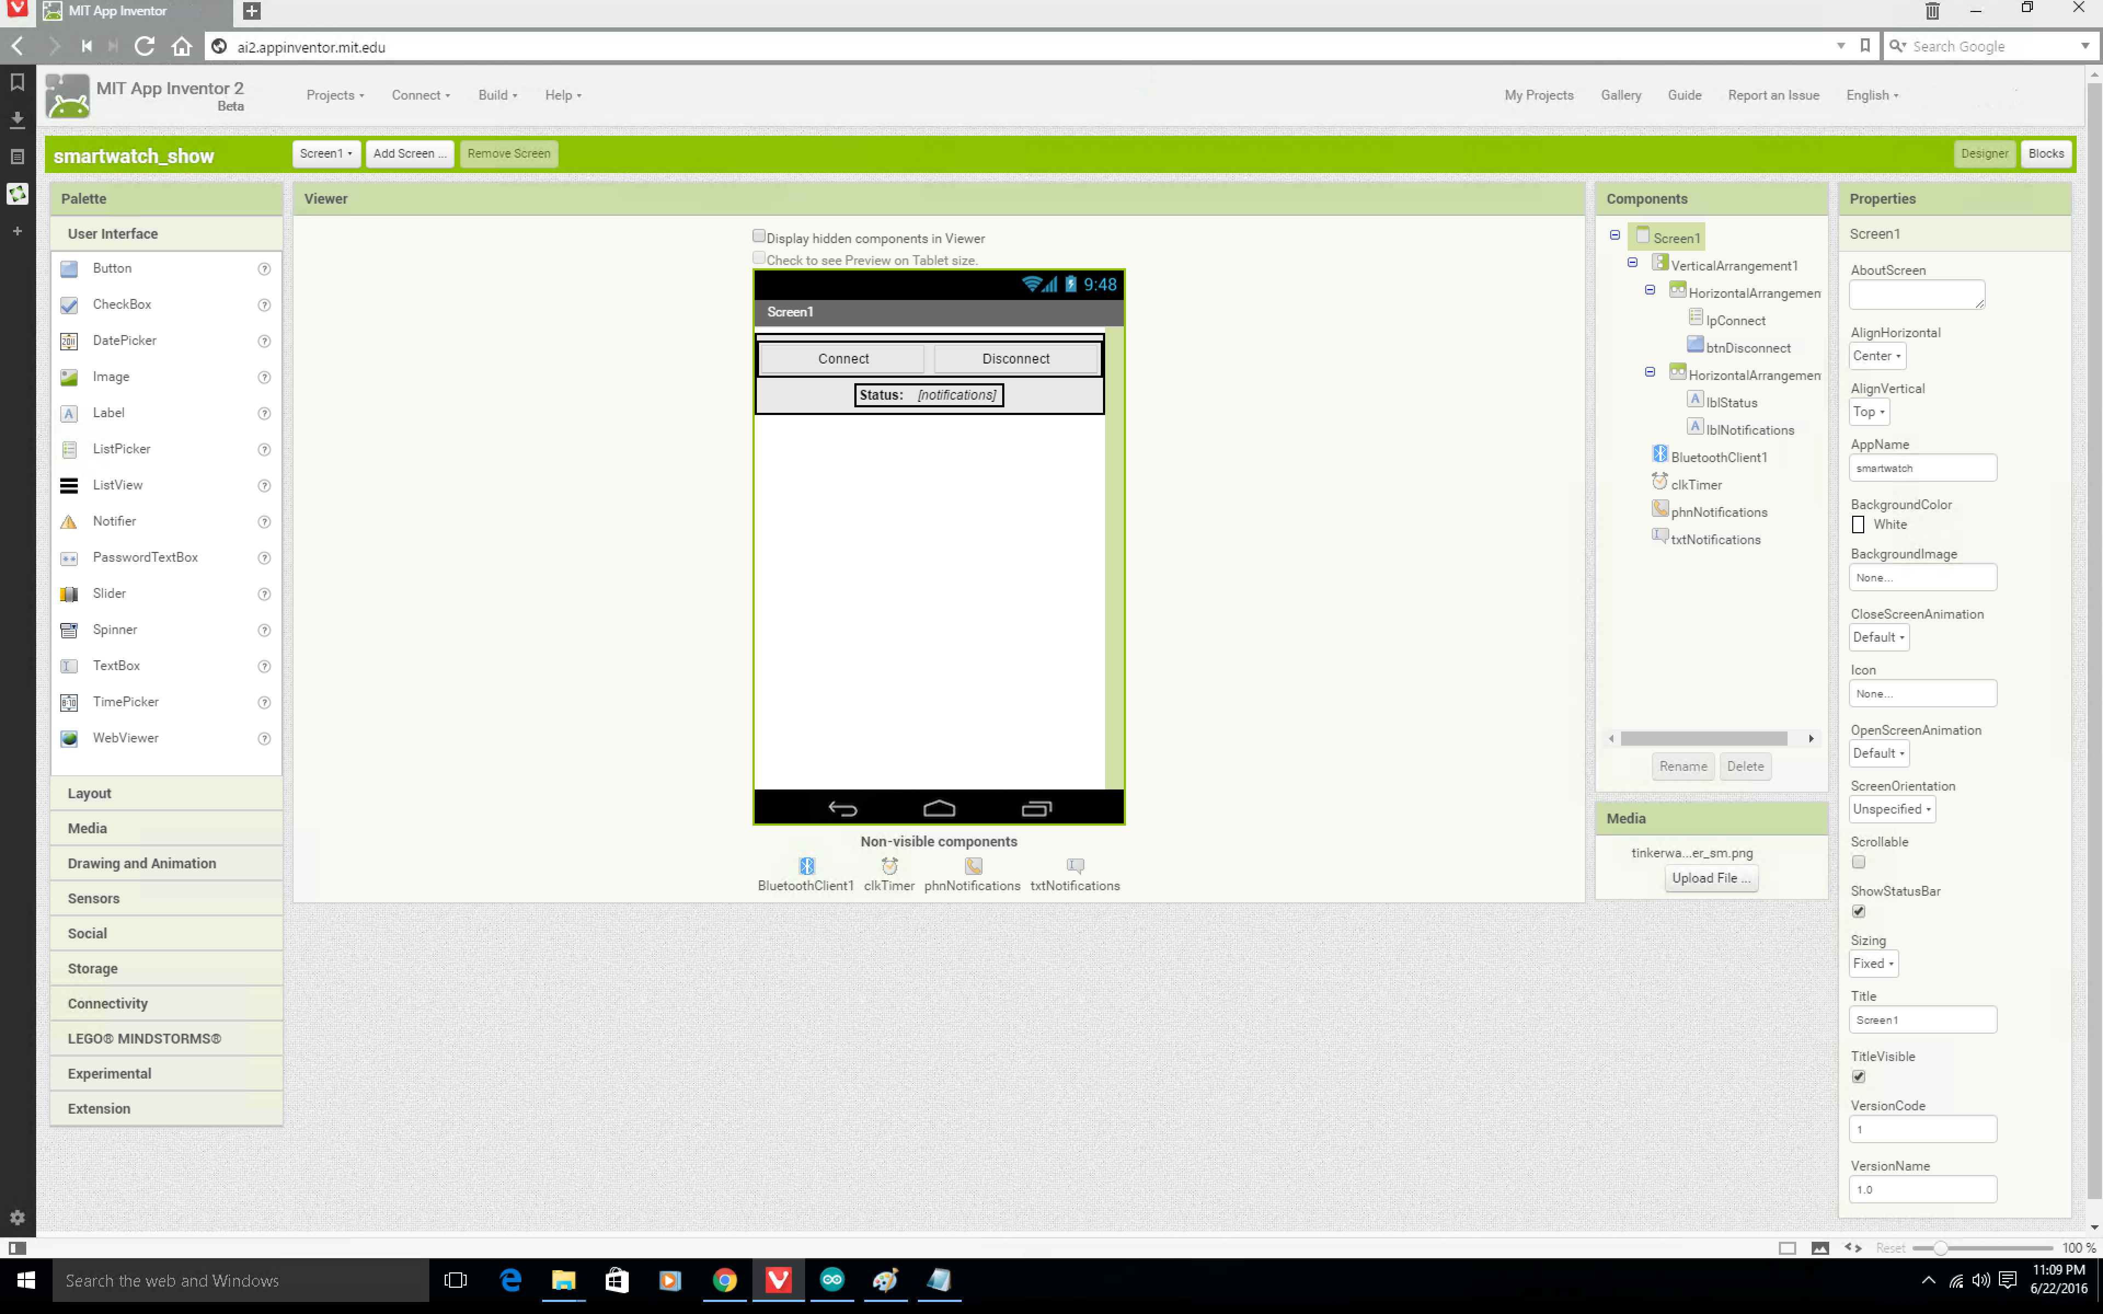Launch Chrome from the Windows taskbar
The height and width of the screenshot is (1314, 2103).
click(x=725, y=1280)
